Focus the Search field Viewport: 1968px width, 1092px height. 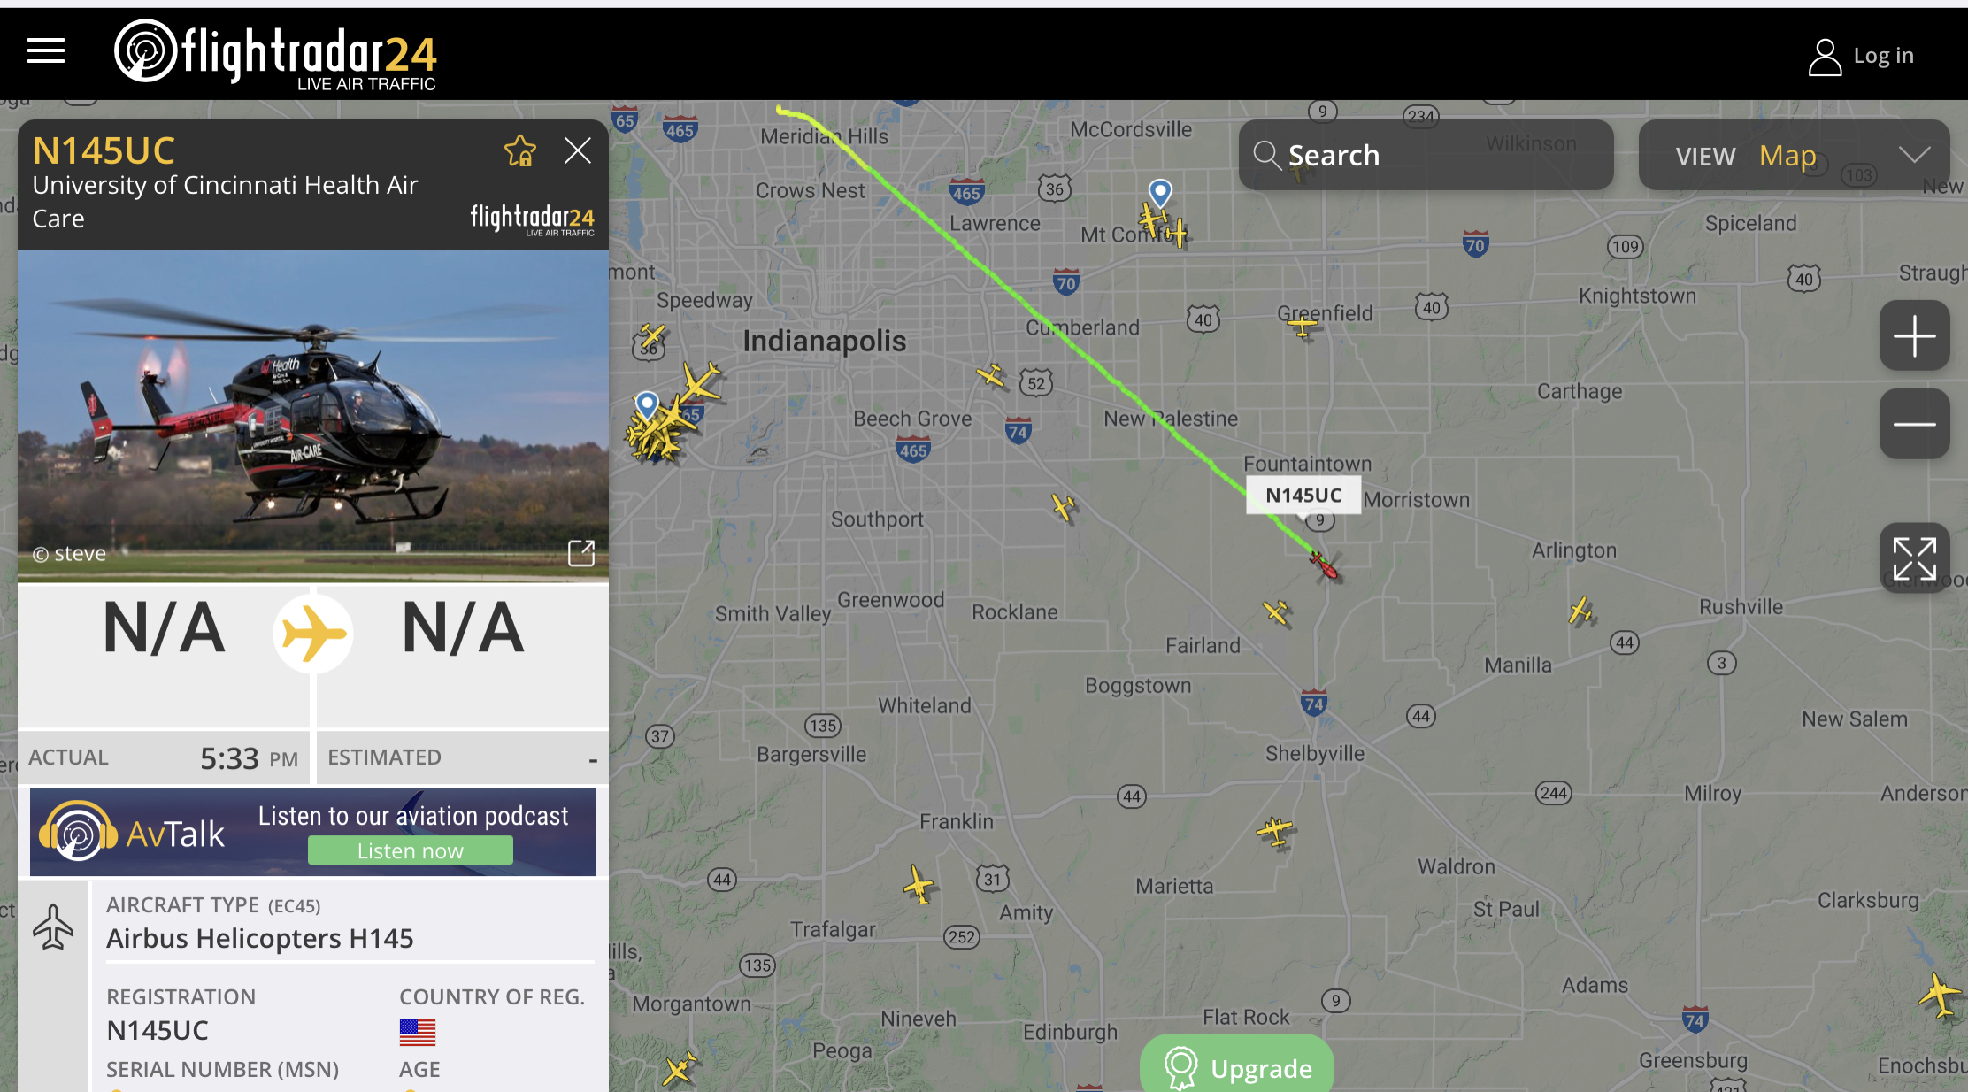pos(1426,156)
